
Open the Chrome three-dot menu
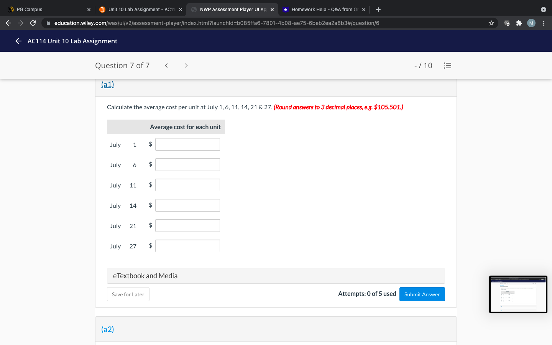pos(544,23)
